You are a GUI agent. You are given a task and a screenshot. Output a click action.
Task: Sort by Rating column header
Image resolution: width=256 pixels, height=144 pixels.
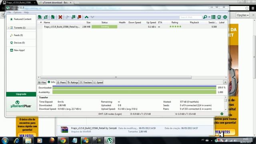coord(175,22)
